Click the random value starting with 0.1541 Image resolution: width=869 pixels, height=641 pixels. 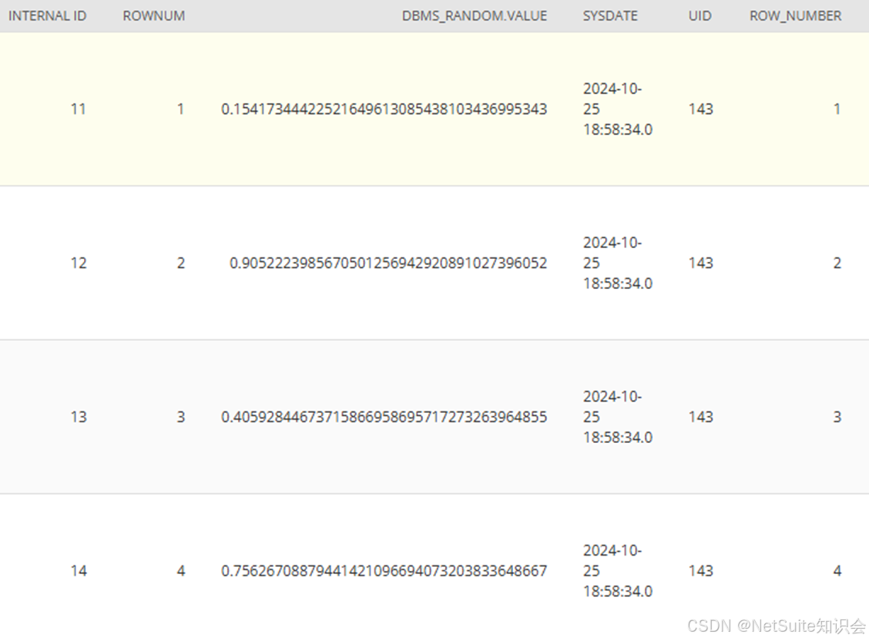(384, 109)
